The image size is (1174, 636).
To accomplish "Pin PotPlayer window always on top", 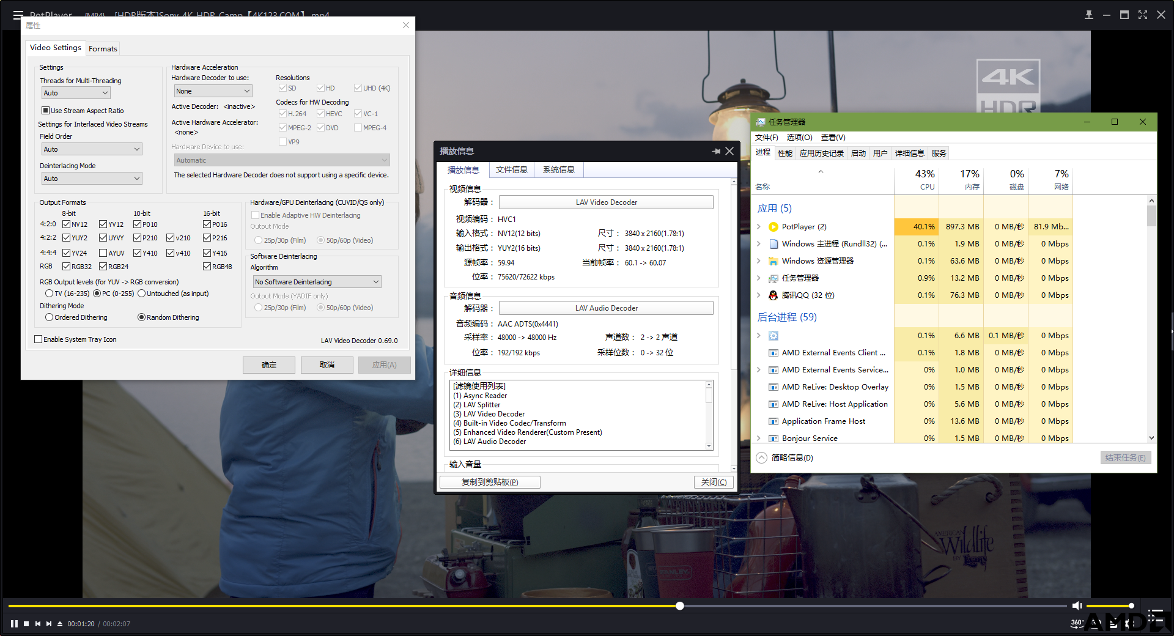I will pyautogui.click(x=1089, y=15).
